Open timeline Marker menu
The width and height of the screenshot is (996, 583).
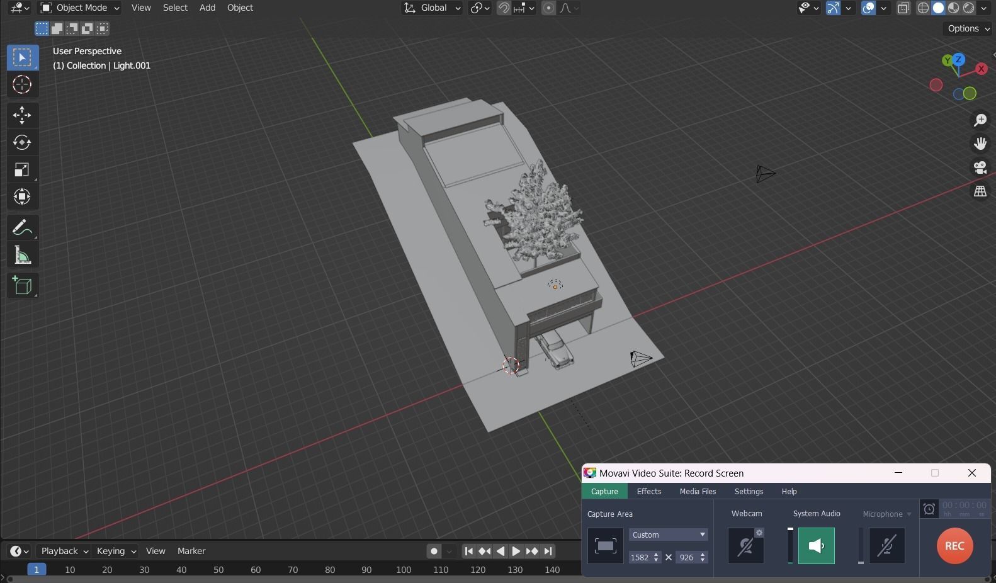coord(191,551)
